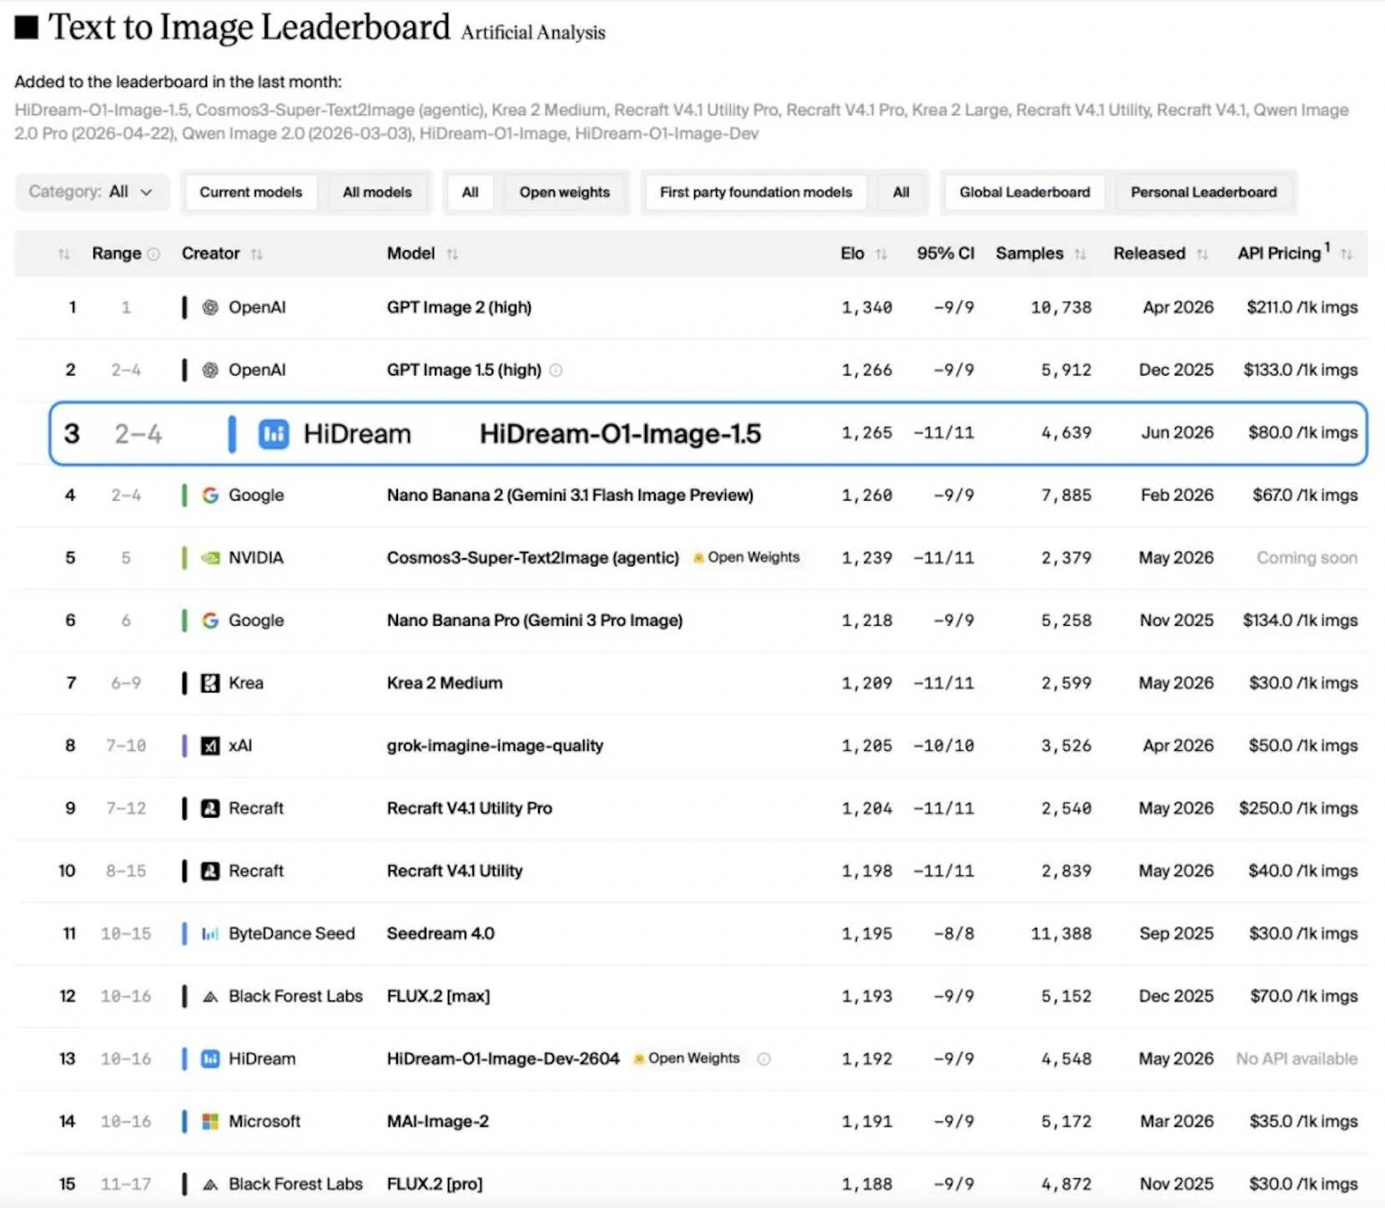This screenshot has height=1208, width=1385.
Task: Open Cosmos3-Super-Text2Image (agentic) model
Action: (532, 557)
